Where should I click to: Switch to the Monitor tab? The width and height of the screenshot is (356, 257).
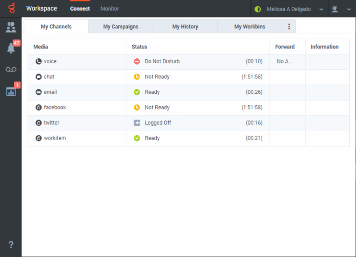click(x=109, y=8)
